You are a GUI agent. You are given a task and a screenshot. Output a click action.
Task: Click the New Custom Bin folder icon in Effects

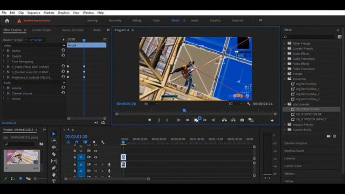(328, 136)
